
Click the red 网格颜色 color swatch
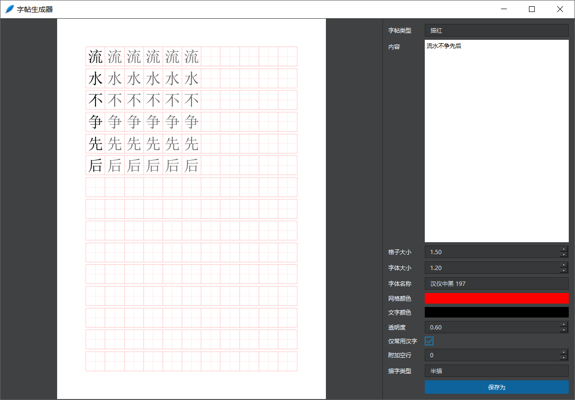tap(496, 298)
